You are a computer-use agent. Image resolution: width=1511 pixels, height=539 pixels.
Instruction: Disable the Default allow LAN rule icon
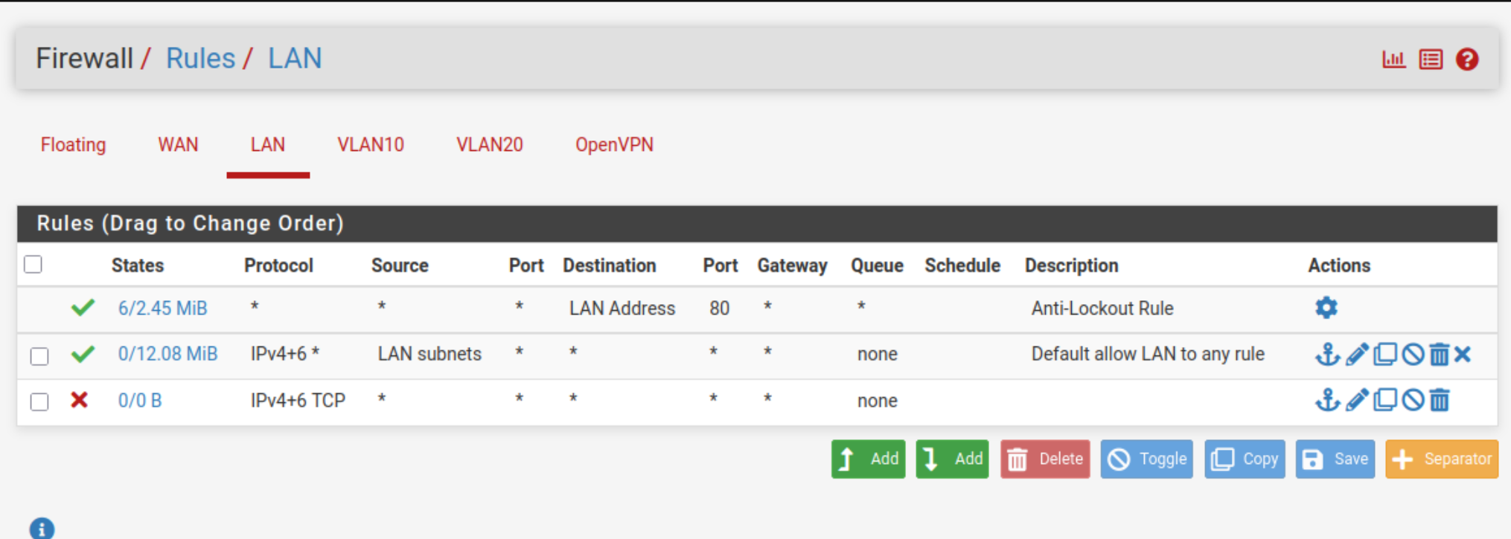pos(1413,354)
